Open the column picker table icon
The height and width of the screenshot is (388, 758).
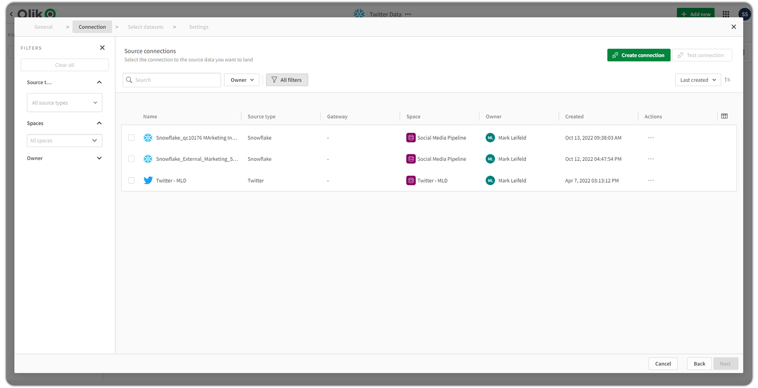pyautogui.click(x=724, y=116)
